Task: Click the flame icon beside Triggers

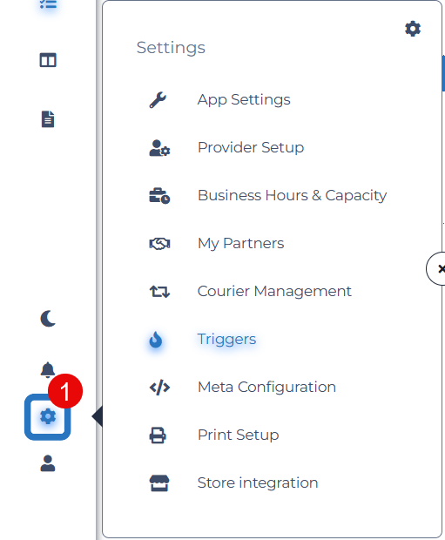Action: click(x=156, y=340)
